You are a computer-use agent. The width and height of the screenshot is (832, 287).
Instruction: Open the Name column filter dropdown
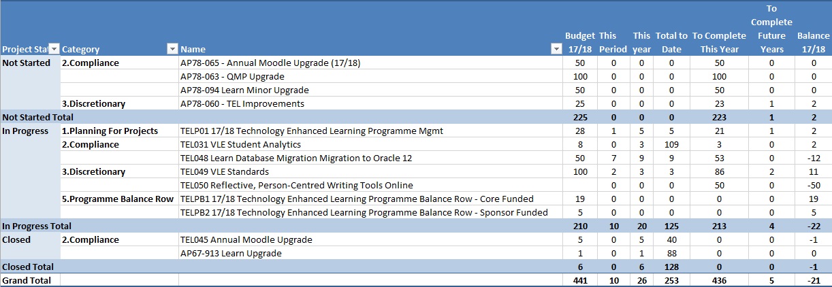point(556,49)
